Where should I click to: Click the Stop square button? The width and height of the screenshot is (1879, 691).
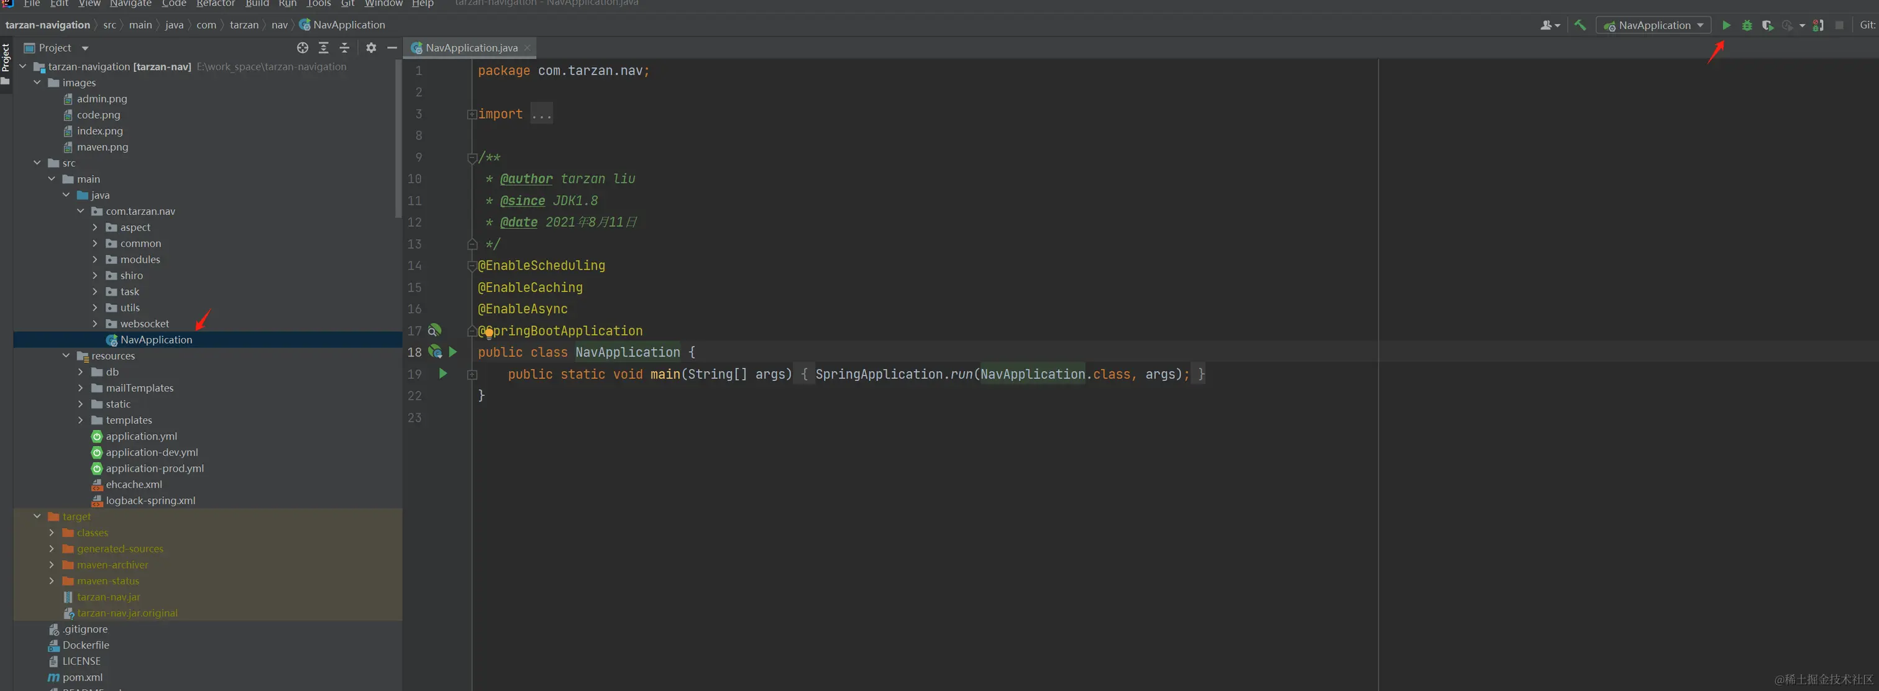click(1839, 25)
